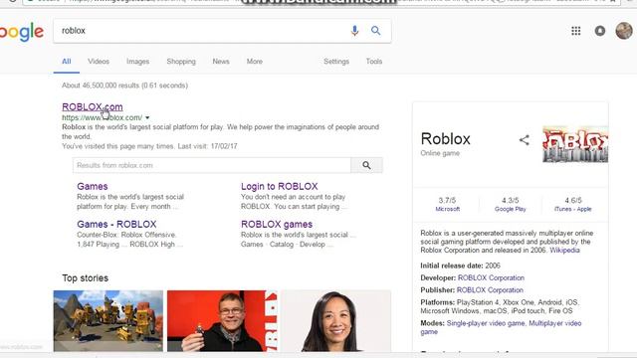Screen dimensions: 637x358
Task: Switch to the News tab
Action: [221, 62]
